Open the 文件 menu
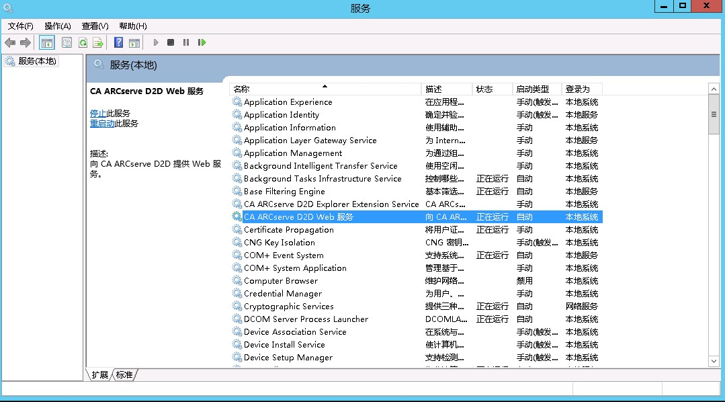725x402 pixels. [19, 26]
